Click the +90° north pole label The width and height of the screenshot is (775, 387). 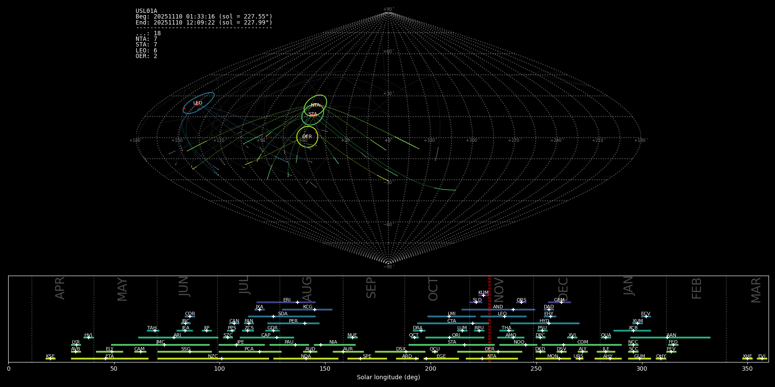point(388,9)
